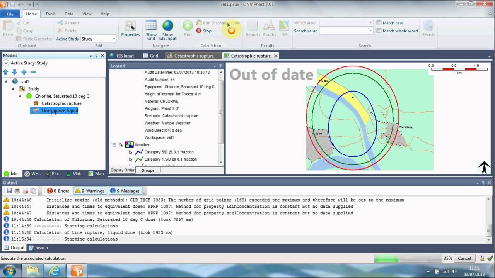Click the blue Category 5/D line swatch
The width and height of the screenshot is (495, 278).
pos(139,152)
